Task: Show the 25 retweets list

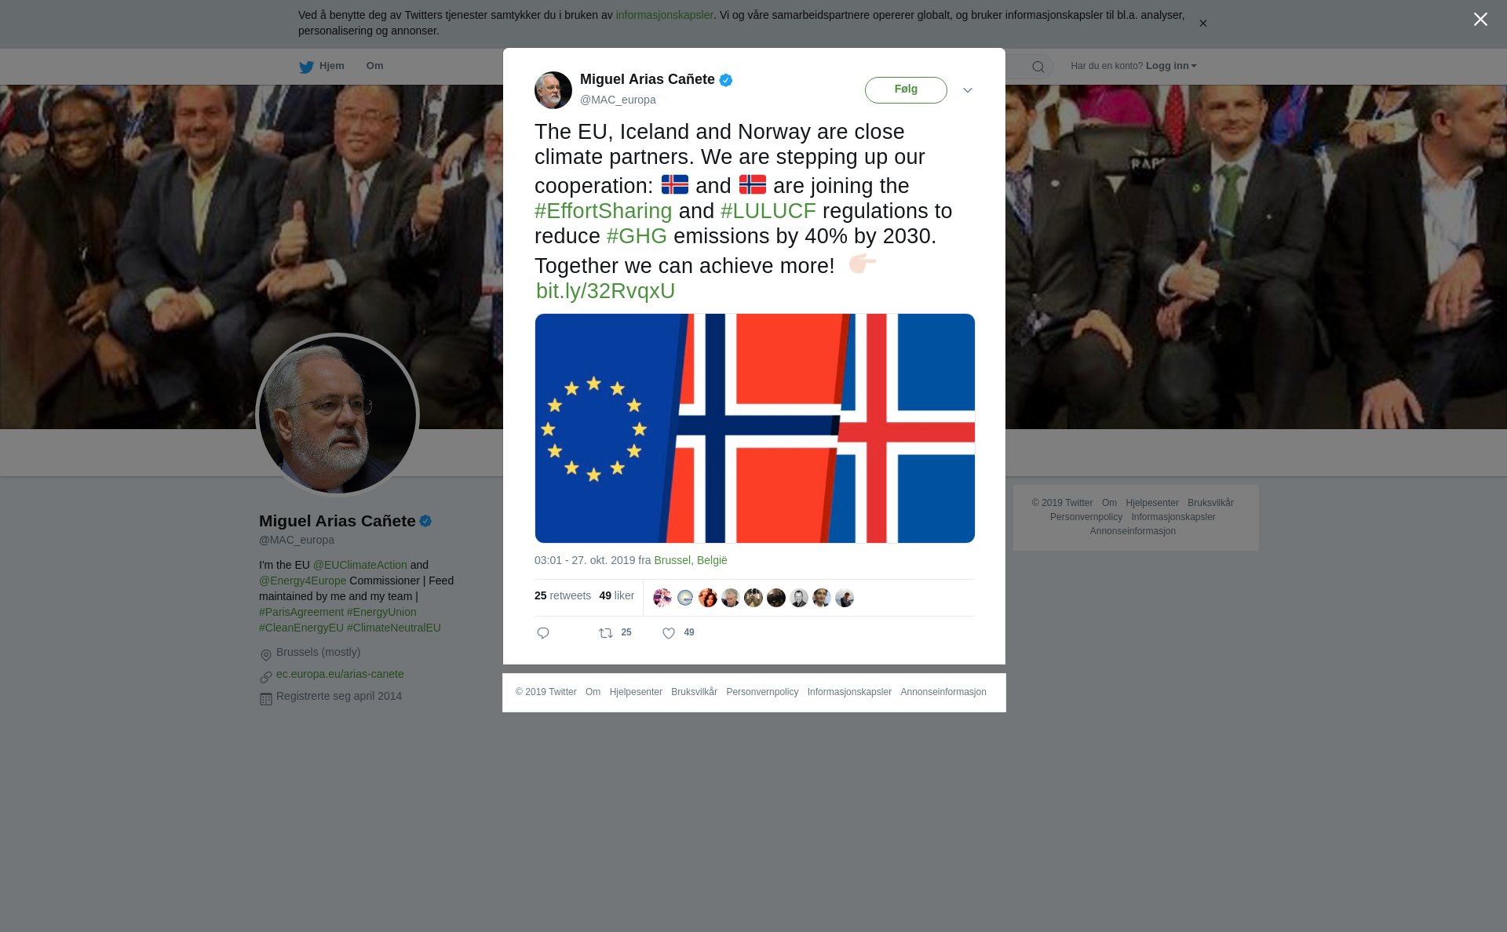Action: (x=563, y=596)
